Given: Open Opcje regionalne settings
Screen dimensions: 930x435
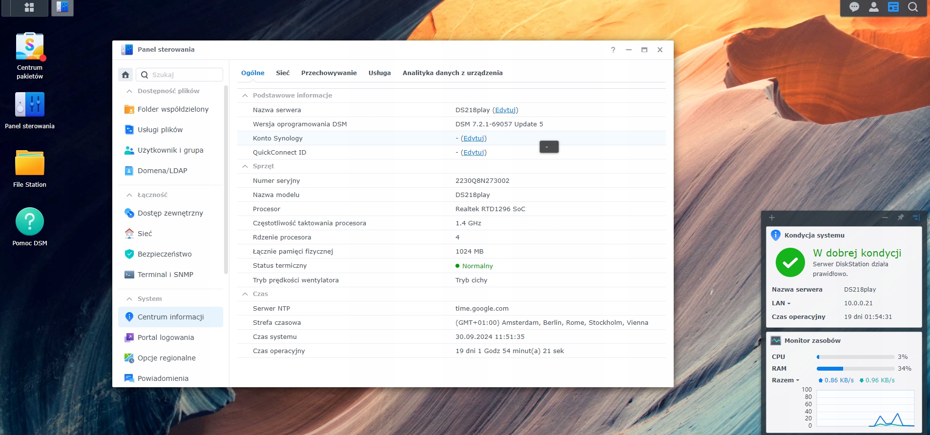Looking at the screenshot, I should (x=170, y=358).
